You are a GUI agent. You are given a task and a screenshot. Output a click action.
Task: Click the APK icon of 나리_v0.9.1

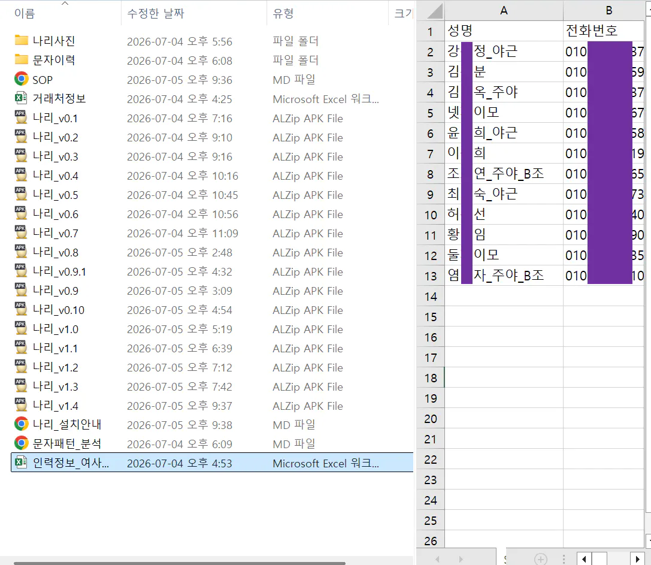(21, 270)
